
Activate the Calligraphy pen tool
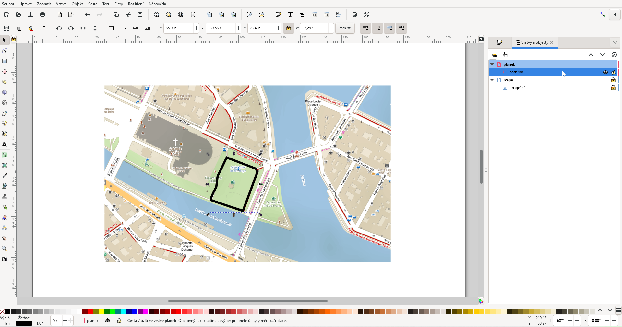coord(5,134)
